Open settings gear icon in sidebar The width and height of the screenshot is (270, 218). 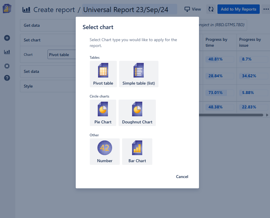7,66
